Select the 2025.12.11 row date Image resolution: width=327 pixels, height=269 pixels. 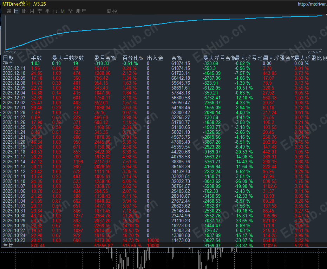(14, 68)
